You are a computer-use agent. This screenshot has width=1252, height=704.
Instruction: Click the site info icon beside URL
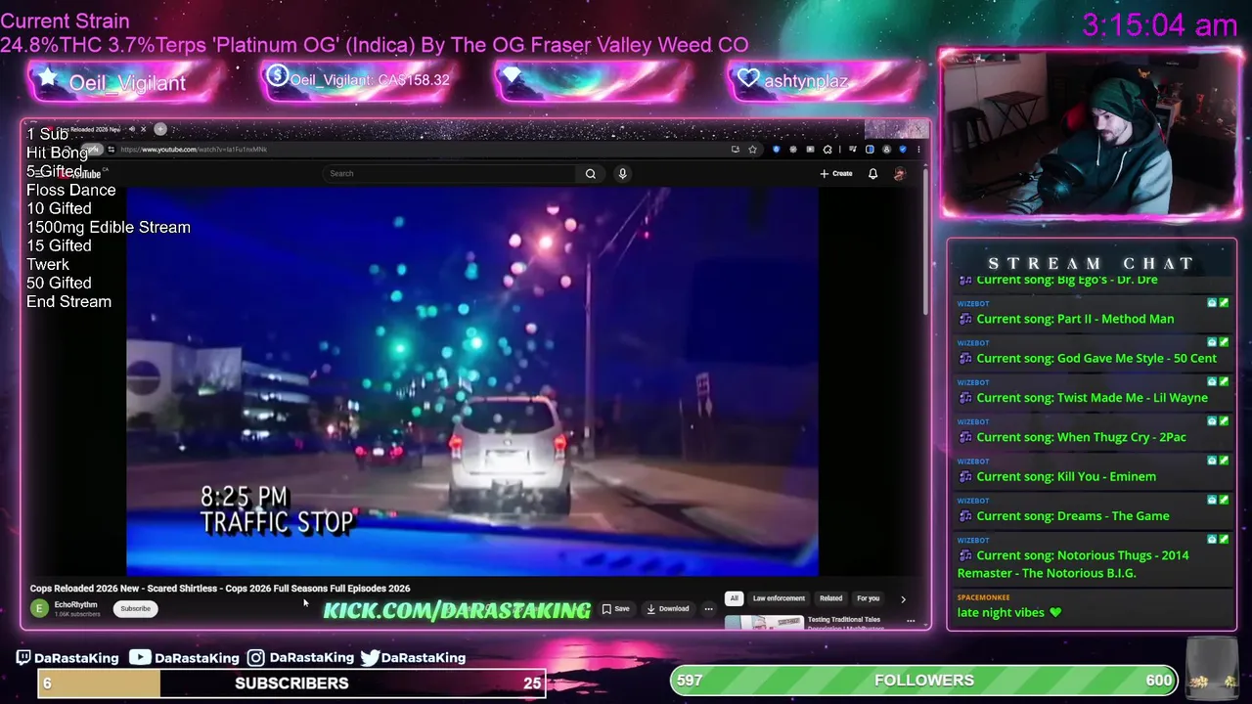(x=112, y=149)
